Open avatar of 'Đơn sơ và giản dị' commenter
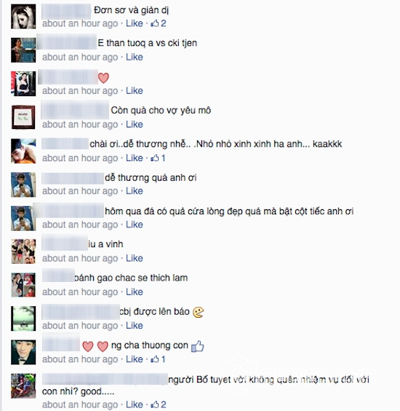 23,16
